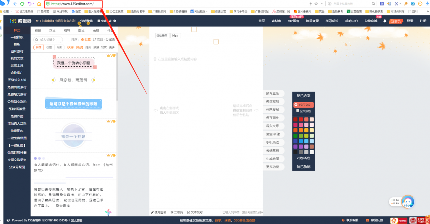Open the browser home page icon

(39, 4)
